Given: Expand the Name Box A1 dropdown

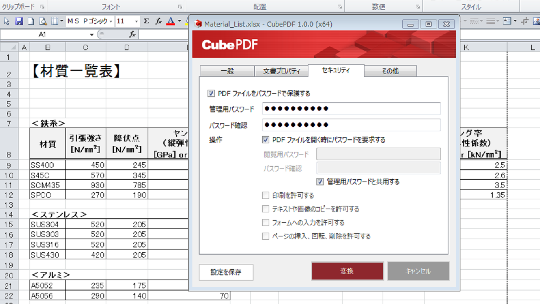Looking at the screenshot, I should coord(92,35).
